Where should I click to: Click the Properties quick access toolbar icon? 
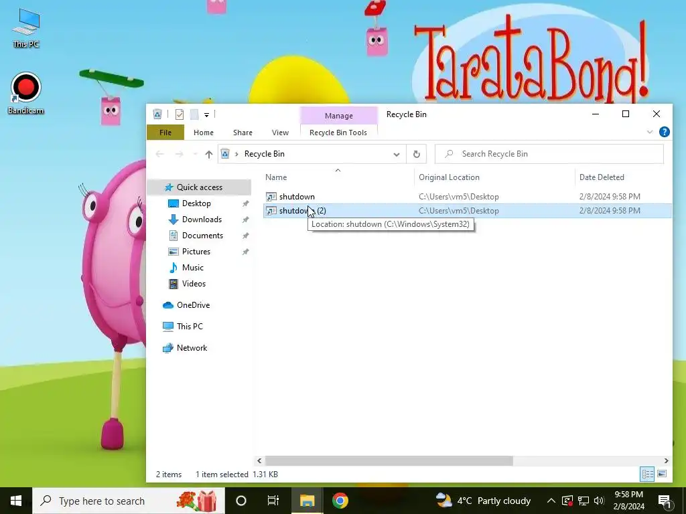[x=180, y=114]
